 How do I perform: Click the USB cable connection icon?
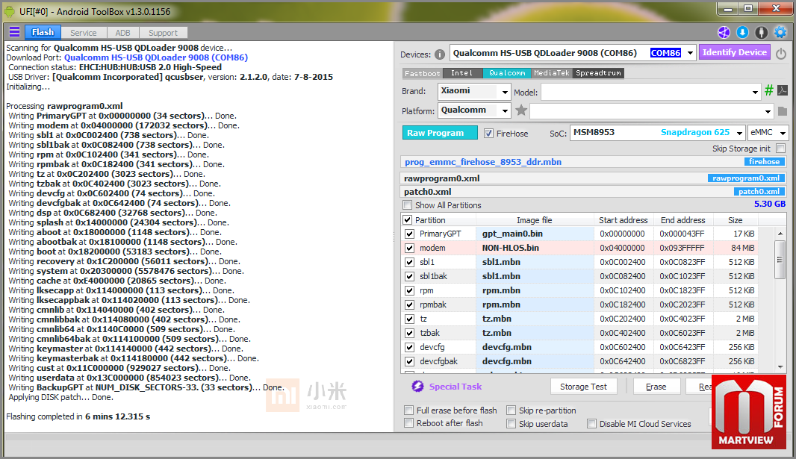click(761, 32)
